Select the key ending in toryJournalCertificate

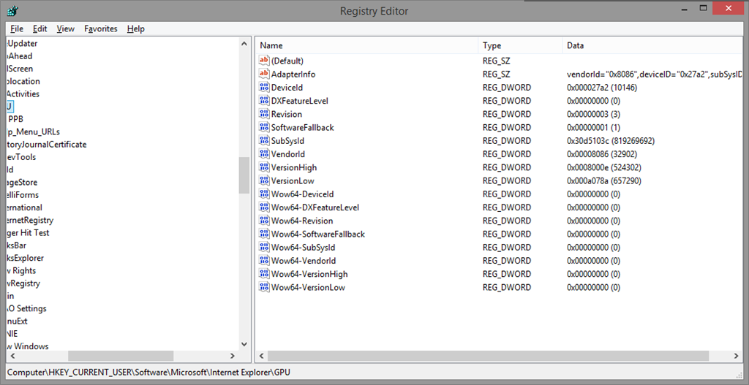coord(47,144)
